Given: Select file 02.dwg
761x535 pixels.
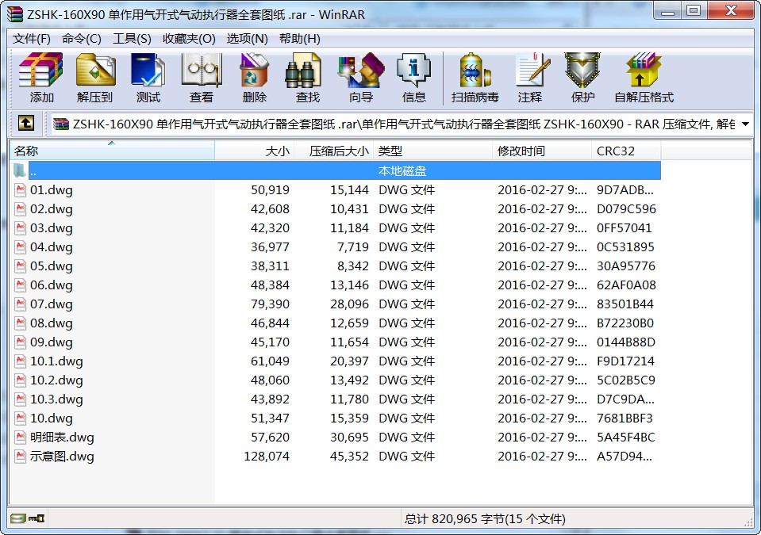Looking at the screenshot, I should (x=52, y=209).
